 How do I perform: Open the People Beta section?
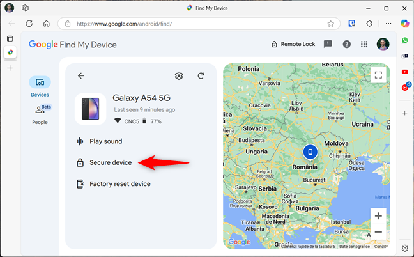(40, 114)
